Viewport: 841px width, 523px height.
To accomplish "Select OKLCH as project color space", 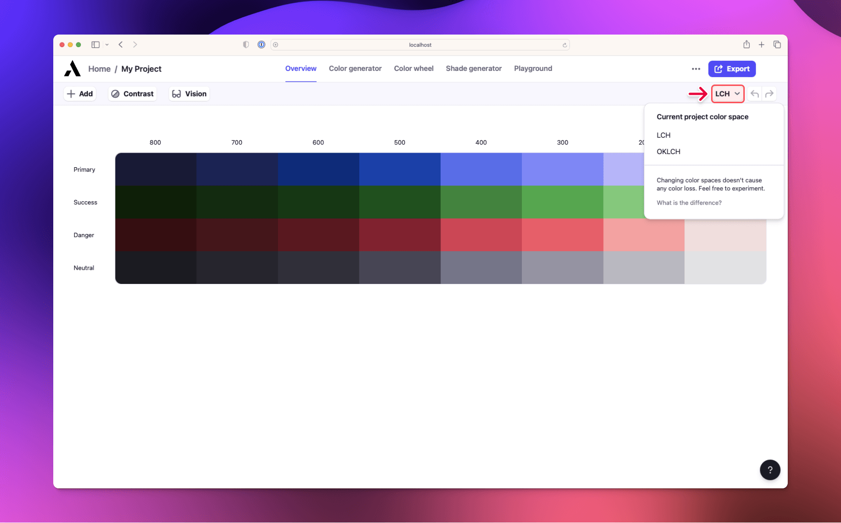I will tap(668, 151).
